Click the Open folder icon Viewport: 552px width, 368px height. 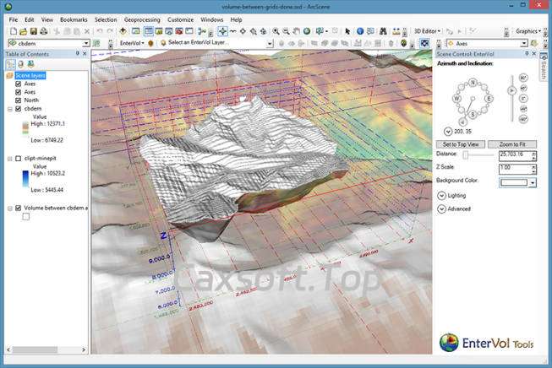24,31
